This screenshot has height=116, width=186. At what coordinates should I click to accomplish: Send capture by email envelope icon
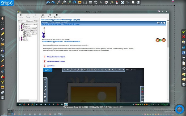pyautogui.click(x=184, y=42)
